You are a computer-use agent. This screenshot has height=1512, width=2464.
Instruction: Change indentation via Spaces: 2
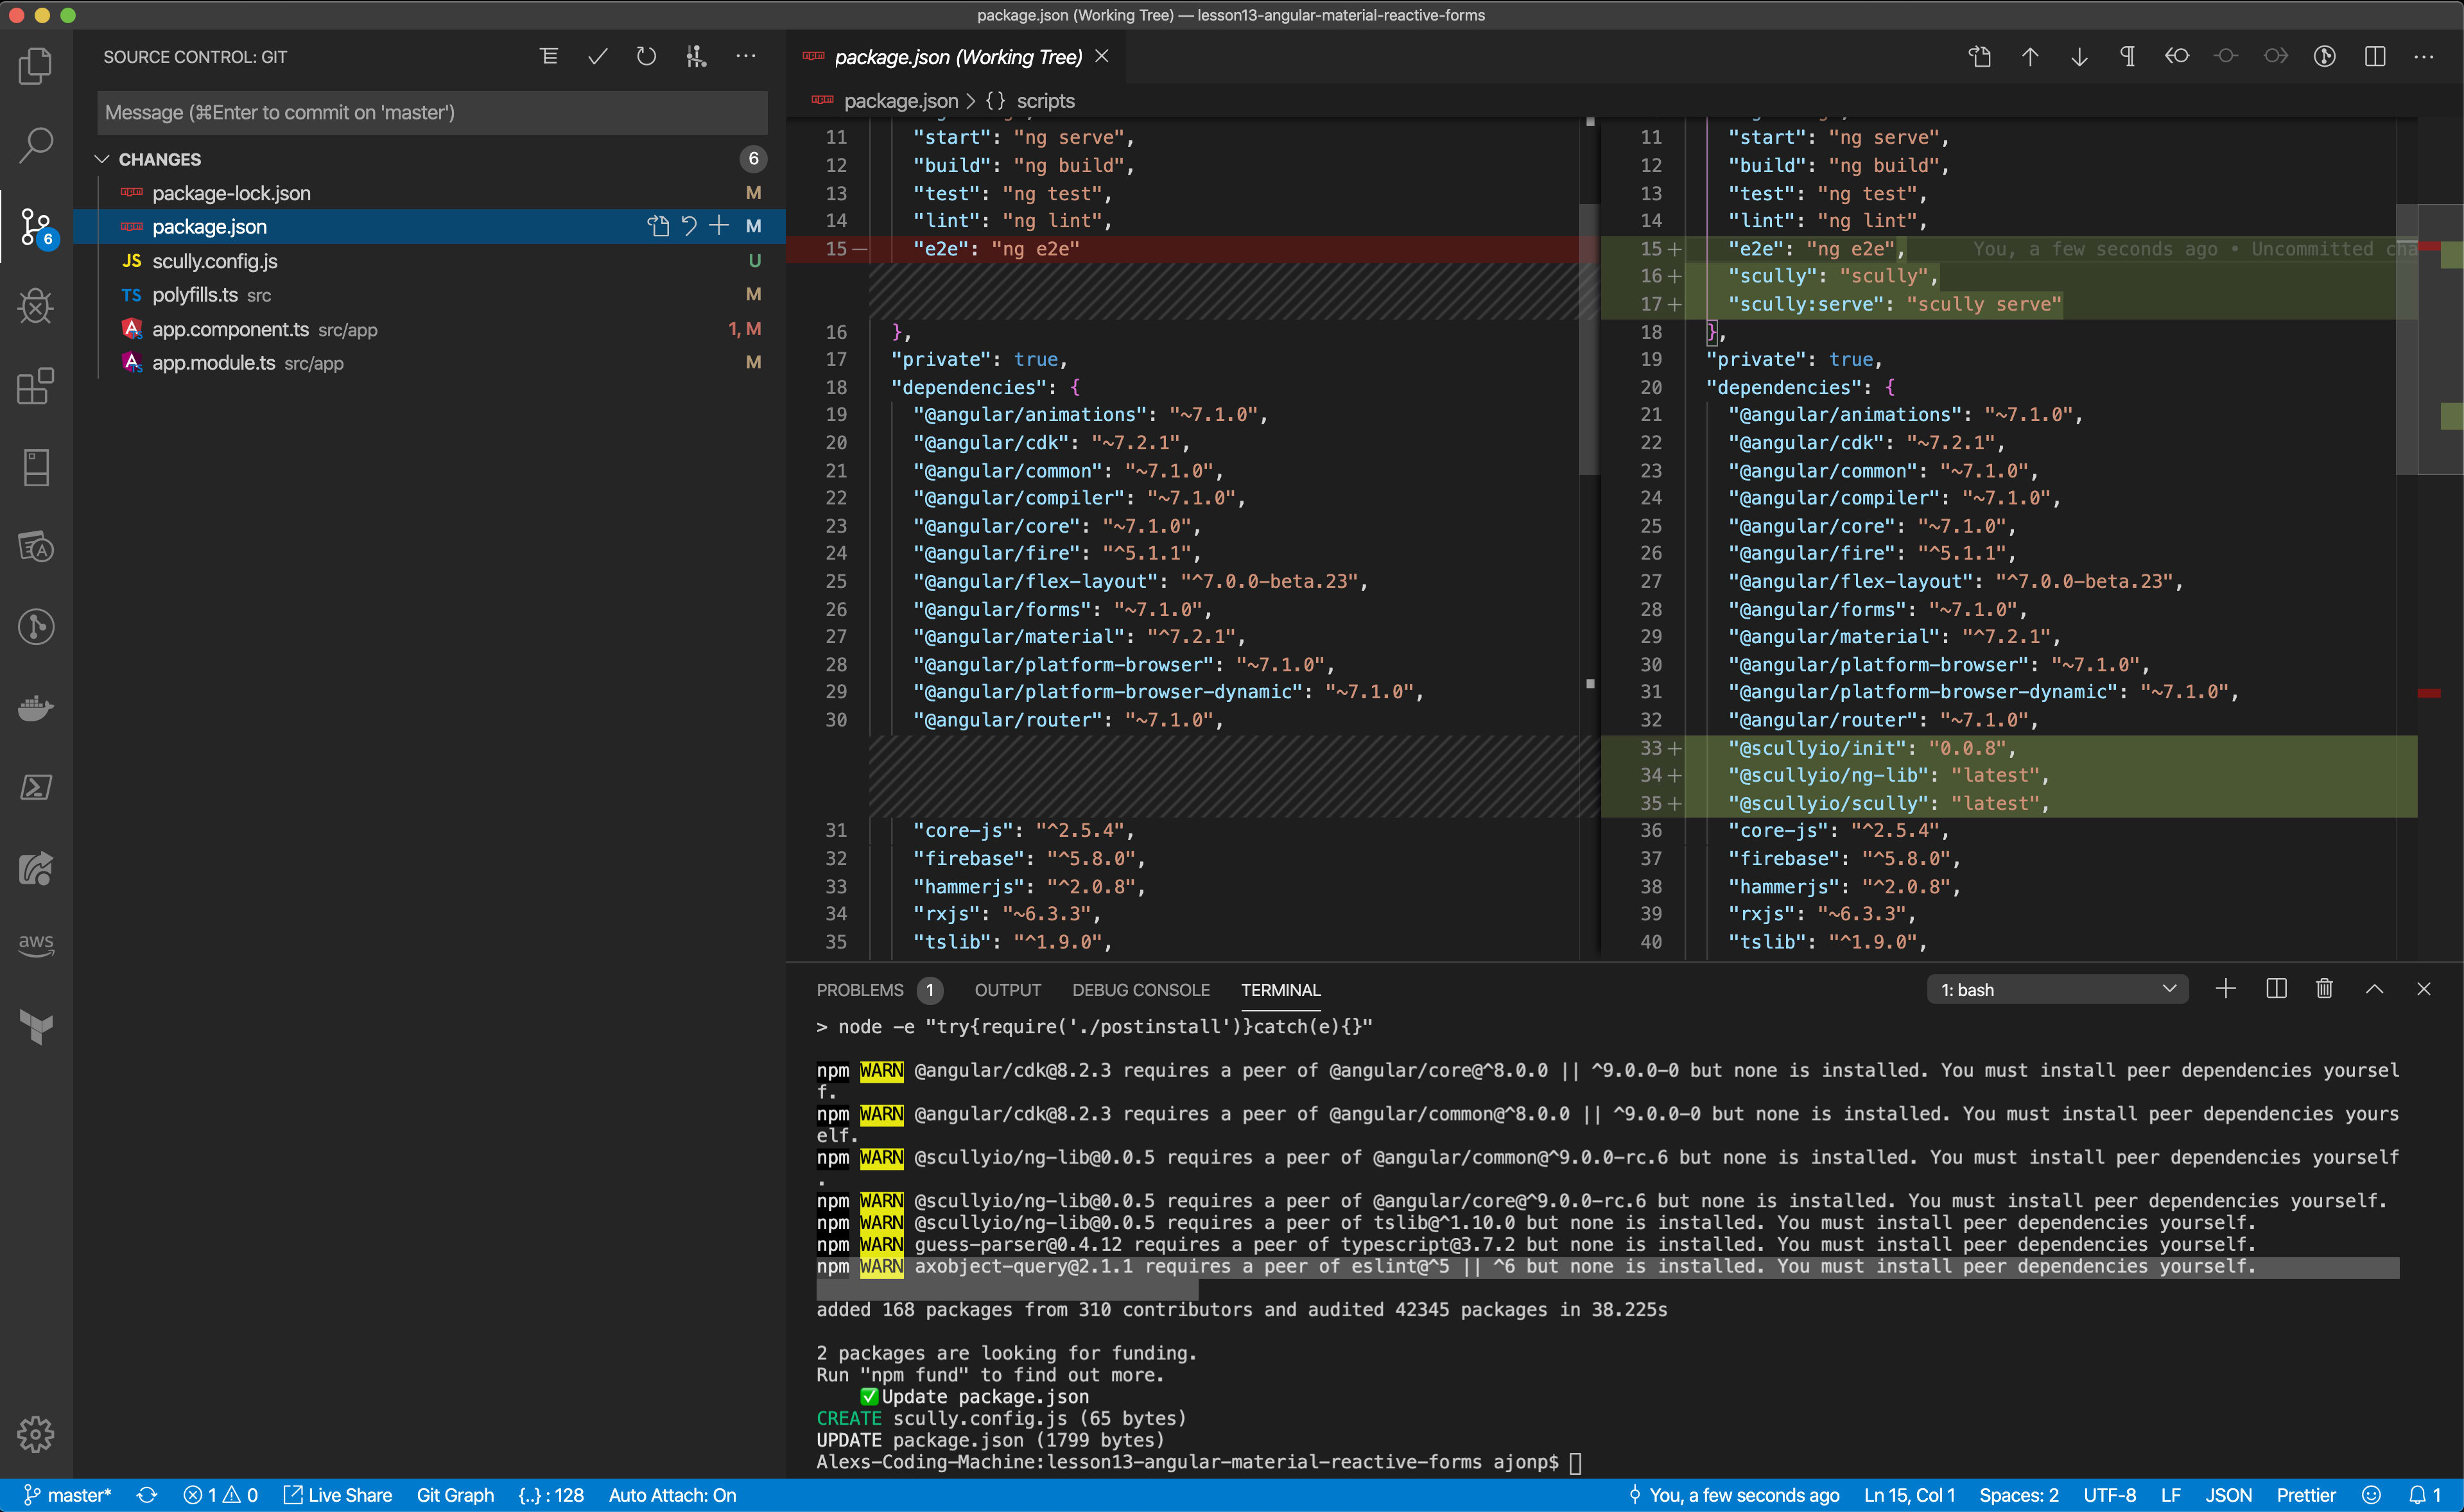click(2019, 1495)
